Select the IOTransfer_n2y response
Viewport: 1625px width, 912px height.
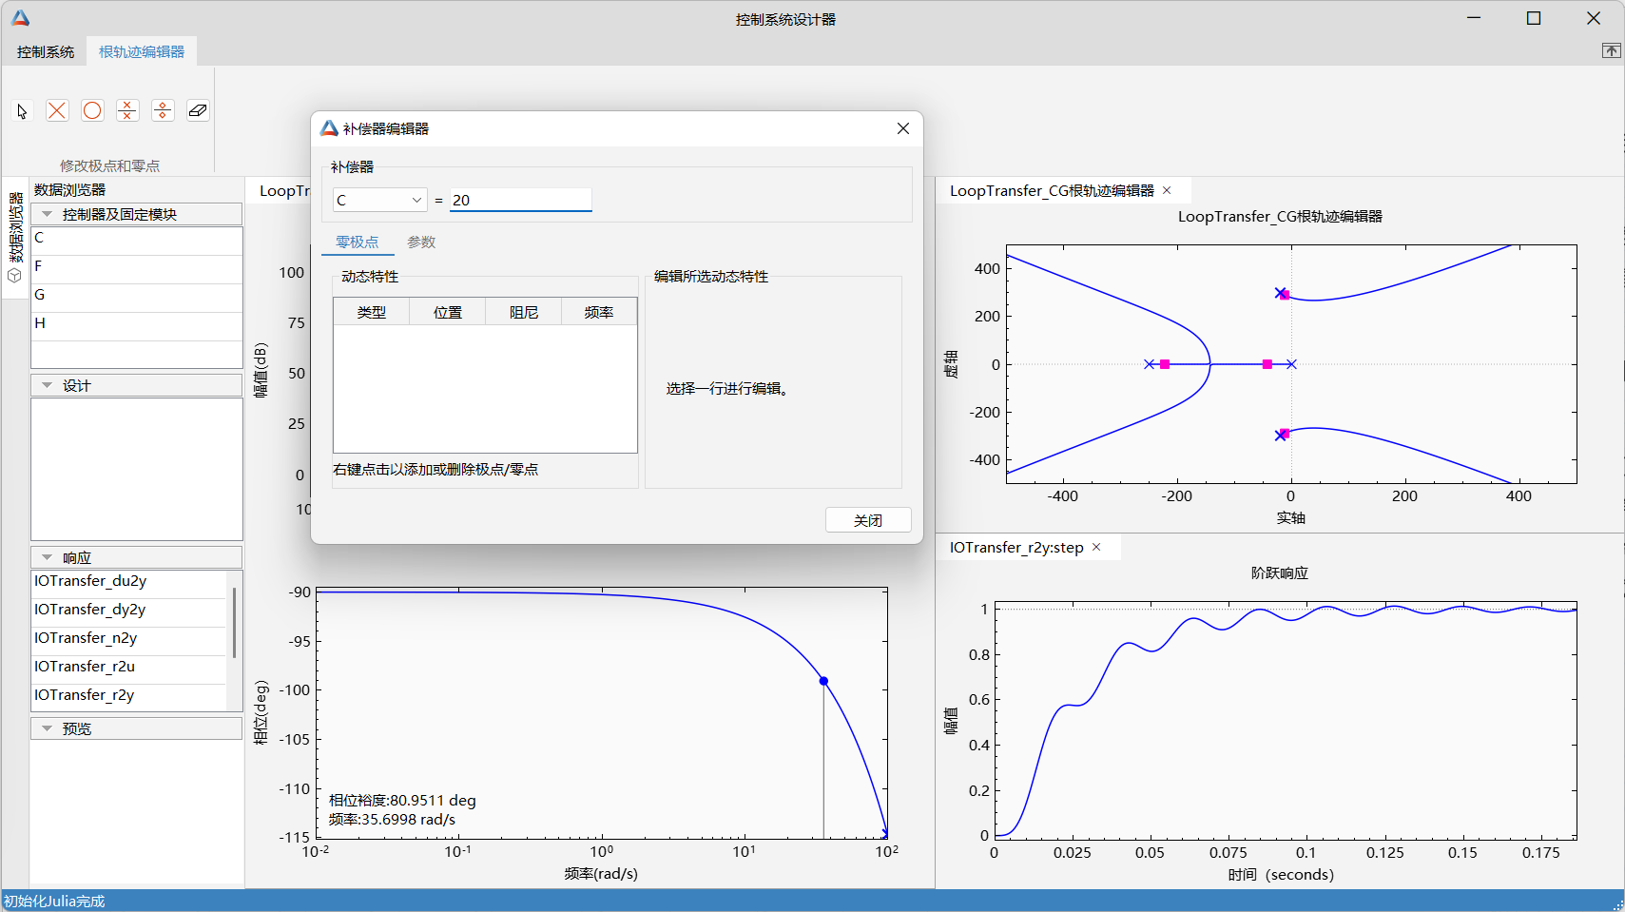point(129,641)
